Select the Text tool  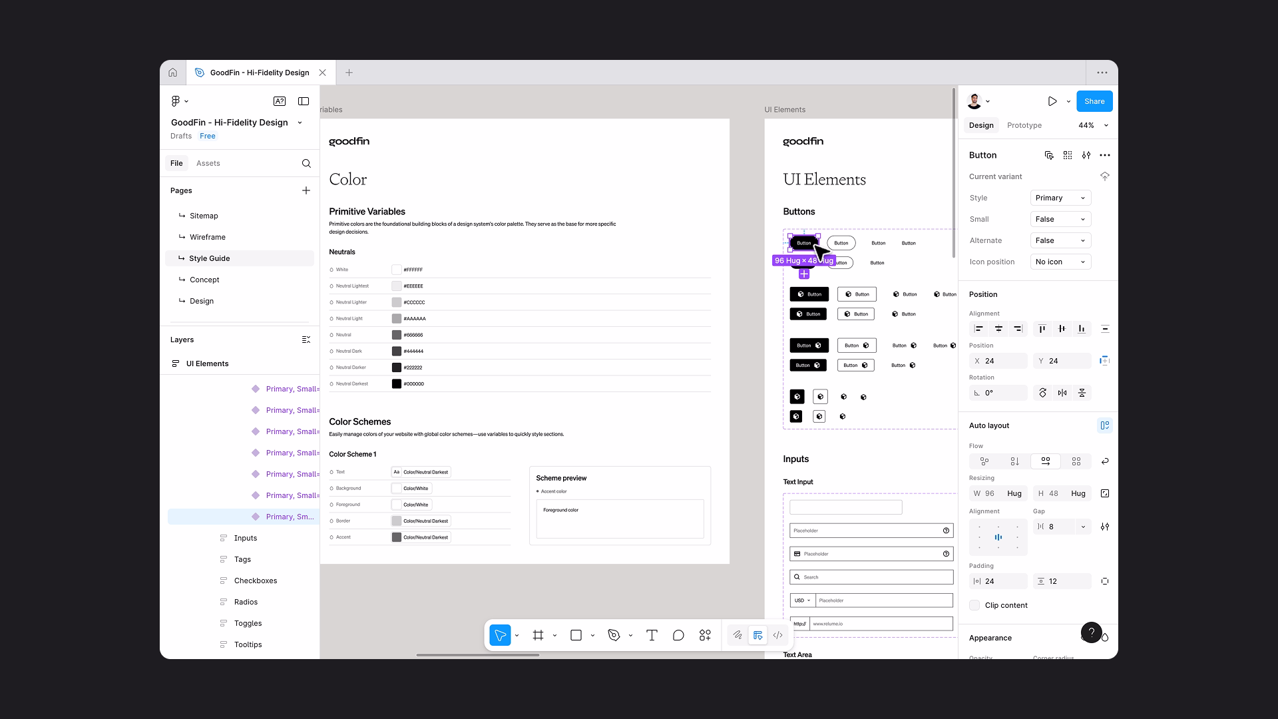pos(652,636)
